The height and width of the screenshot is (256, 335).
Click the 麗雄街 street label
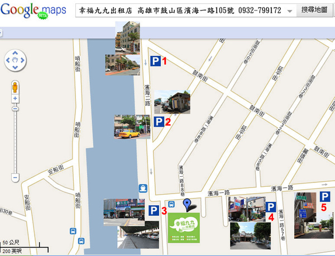[303, 156]
